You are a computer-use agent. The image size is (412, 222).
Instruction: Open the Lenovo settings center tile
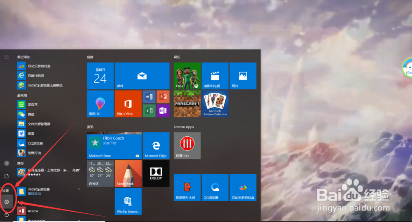pyautogui.click(x=187, y=145)
